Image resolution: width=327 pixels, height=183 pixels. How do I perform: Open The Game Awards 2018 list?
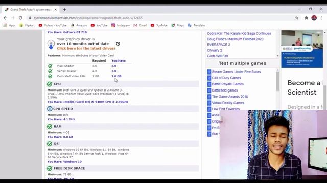click(x=230, y=97)
